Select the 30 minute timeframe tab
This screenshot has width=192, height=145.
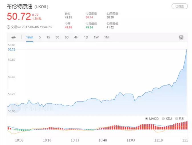click(x=57, y=37)
